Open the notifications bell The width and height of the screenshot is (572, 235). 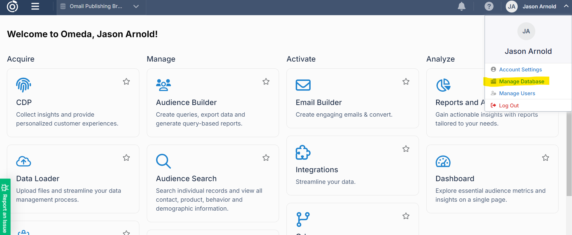point(461,7)
